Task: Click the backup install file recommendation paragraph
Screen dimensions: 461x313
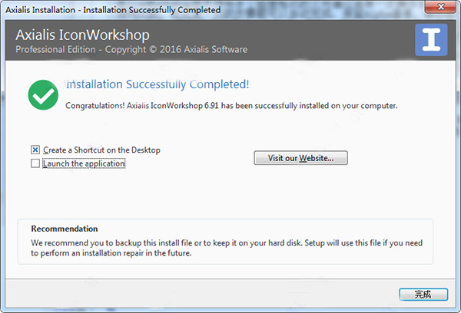Action: [x=227, y=248]
